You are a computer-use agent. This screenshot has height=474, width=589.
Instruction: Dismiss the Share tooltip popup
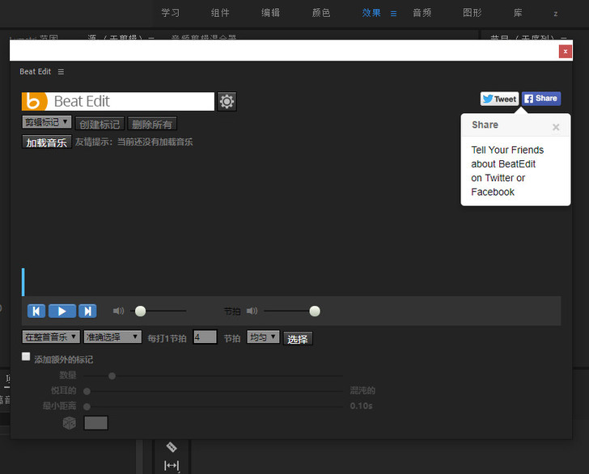click(x=556, y=127)
